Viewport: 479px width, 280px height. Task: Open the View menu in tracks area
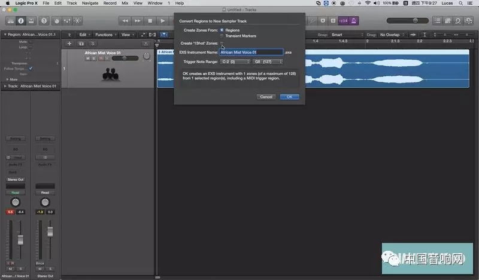click(127, 35)
